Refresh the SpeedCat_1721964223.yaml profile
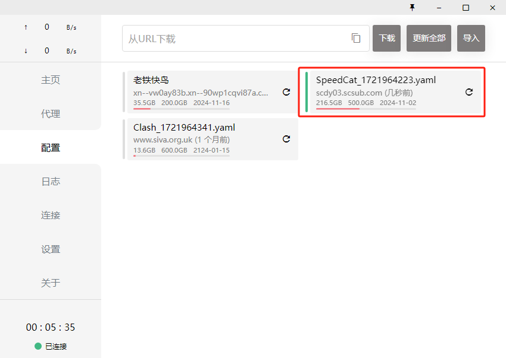The height and width of the screenshot is (358, 506). coord(469,92)
